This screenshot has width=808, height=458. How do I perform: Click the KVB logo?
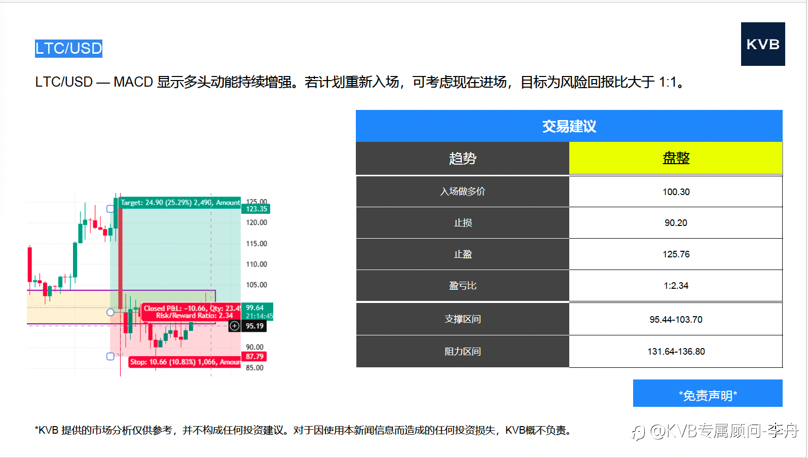click(x=763, y=44)
